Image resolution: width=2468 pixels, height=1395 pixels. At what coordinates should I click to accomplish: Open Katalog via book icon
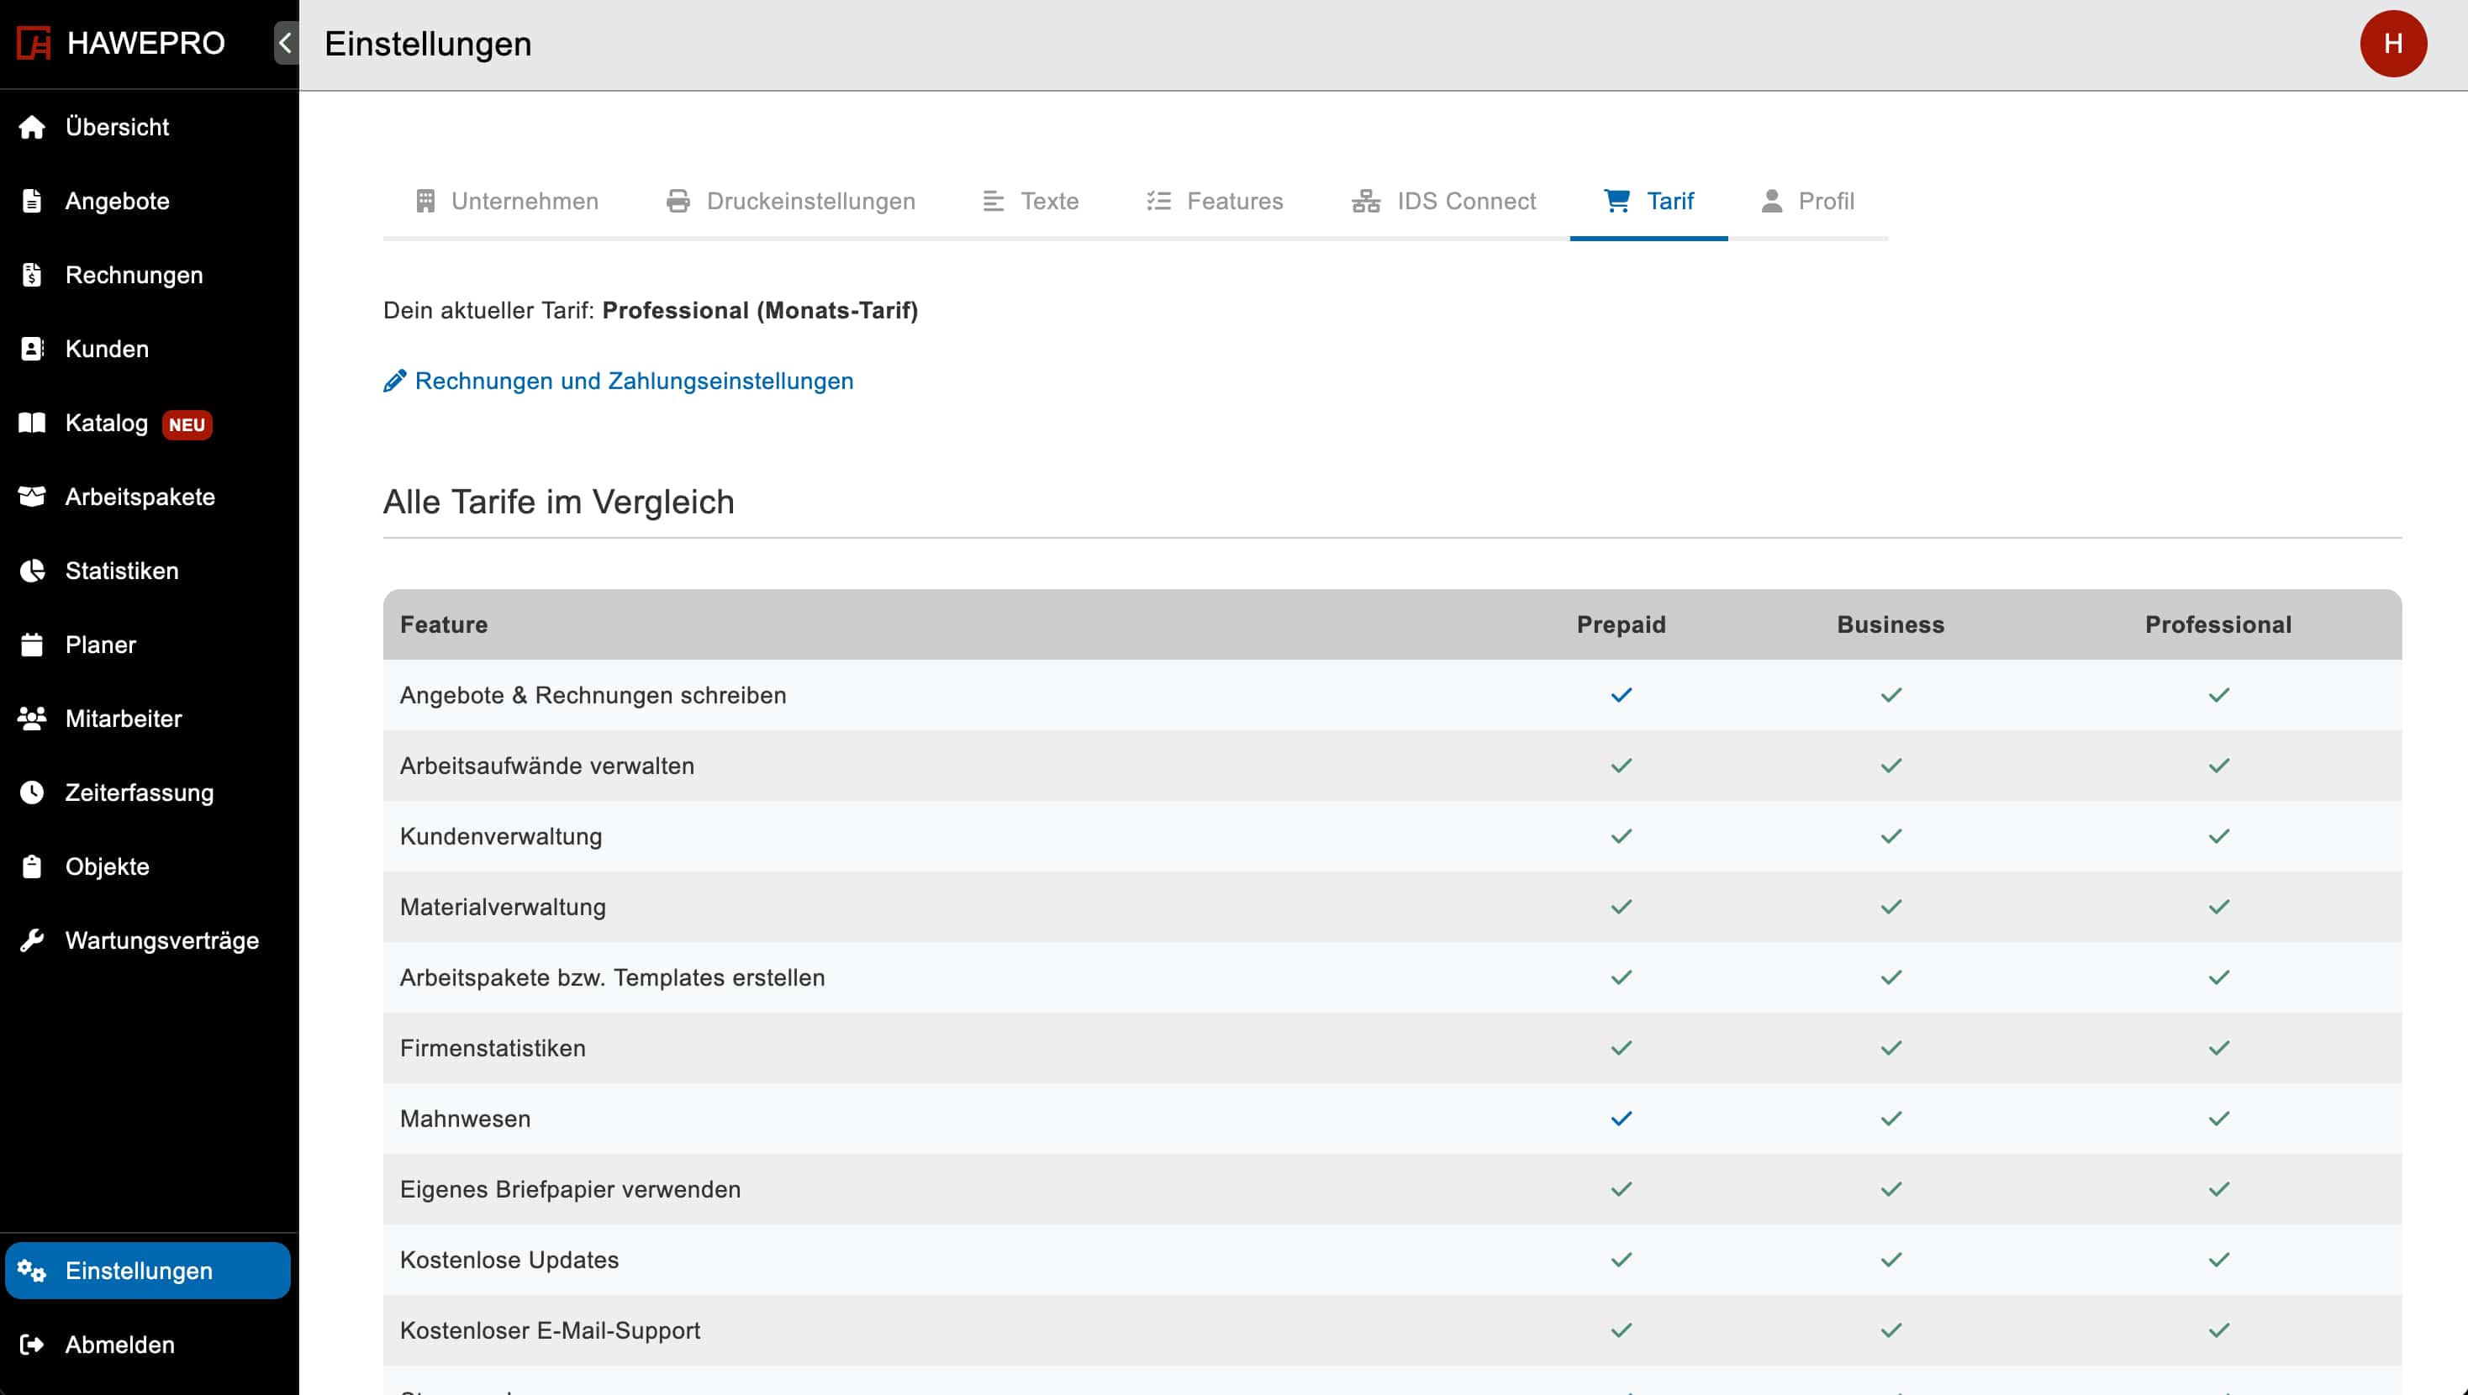click(32, 423)
